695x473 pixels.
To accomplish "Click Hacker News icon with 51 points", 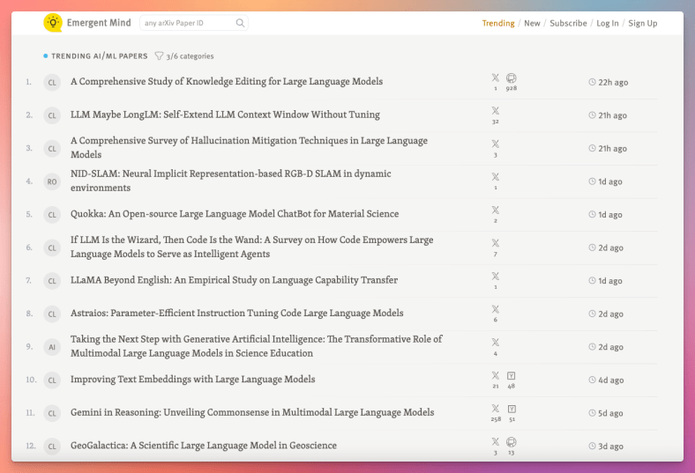I will pyautogui.click(x=512, y=409).
